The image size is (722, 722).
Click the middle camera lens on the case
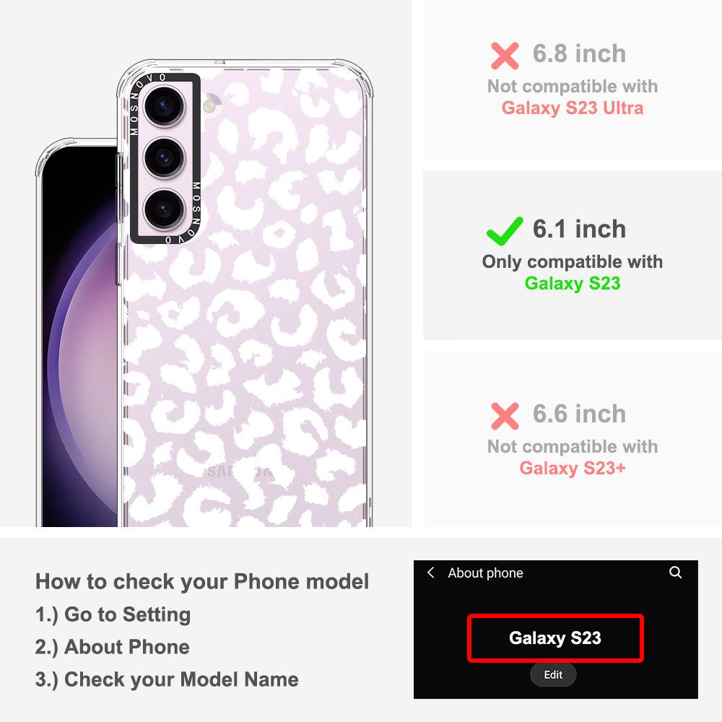165,157
